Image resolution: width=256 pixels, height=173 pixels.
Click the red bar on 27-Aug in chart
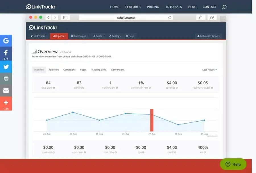152,120
